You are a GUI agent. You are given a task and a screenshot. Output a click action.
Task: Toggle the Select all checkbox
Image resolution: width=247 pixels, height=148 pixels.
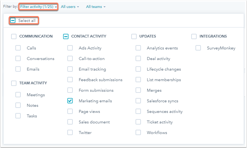pyautogui.click(x=13, y=21)
